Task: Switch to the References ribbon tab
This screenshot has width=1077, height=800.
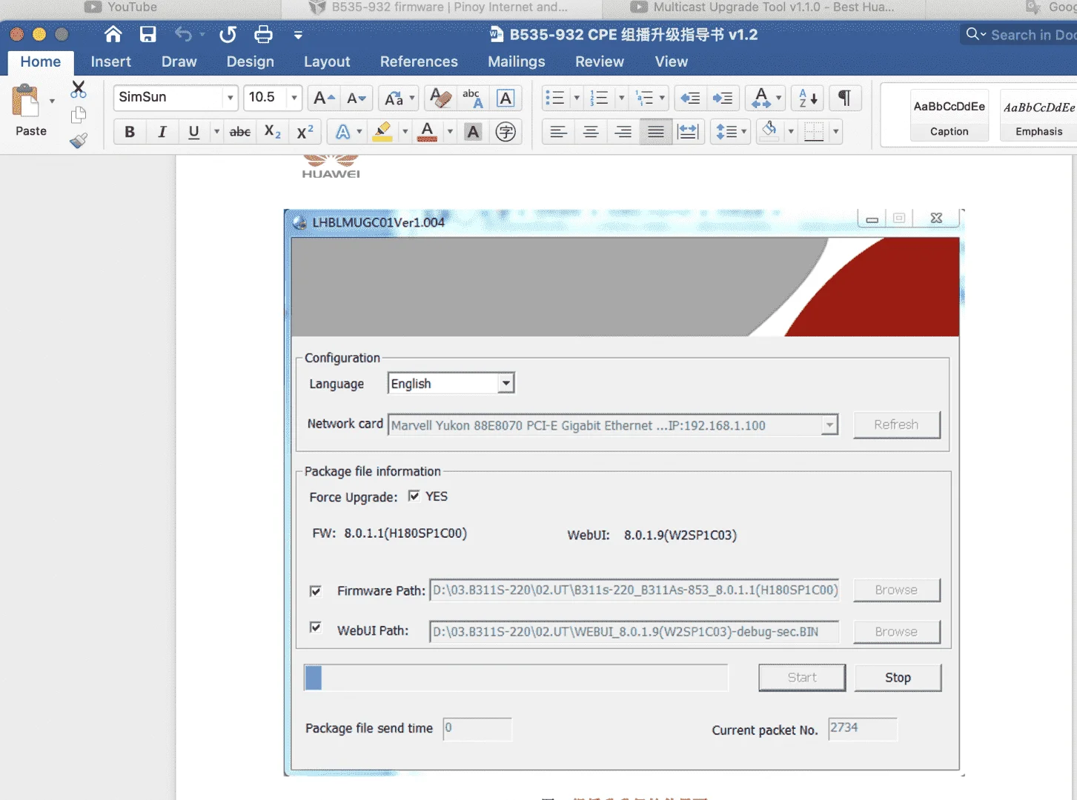Action: (x=419, y=61)
